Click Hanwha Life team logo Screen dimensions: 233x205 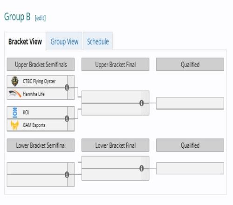[15, 94]
